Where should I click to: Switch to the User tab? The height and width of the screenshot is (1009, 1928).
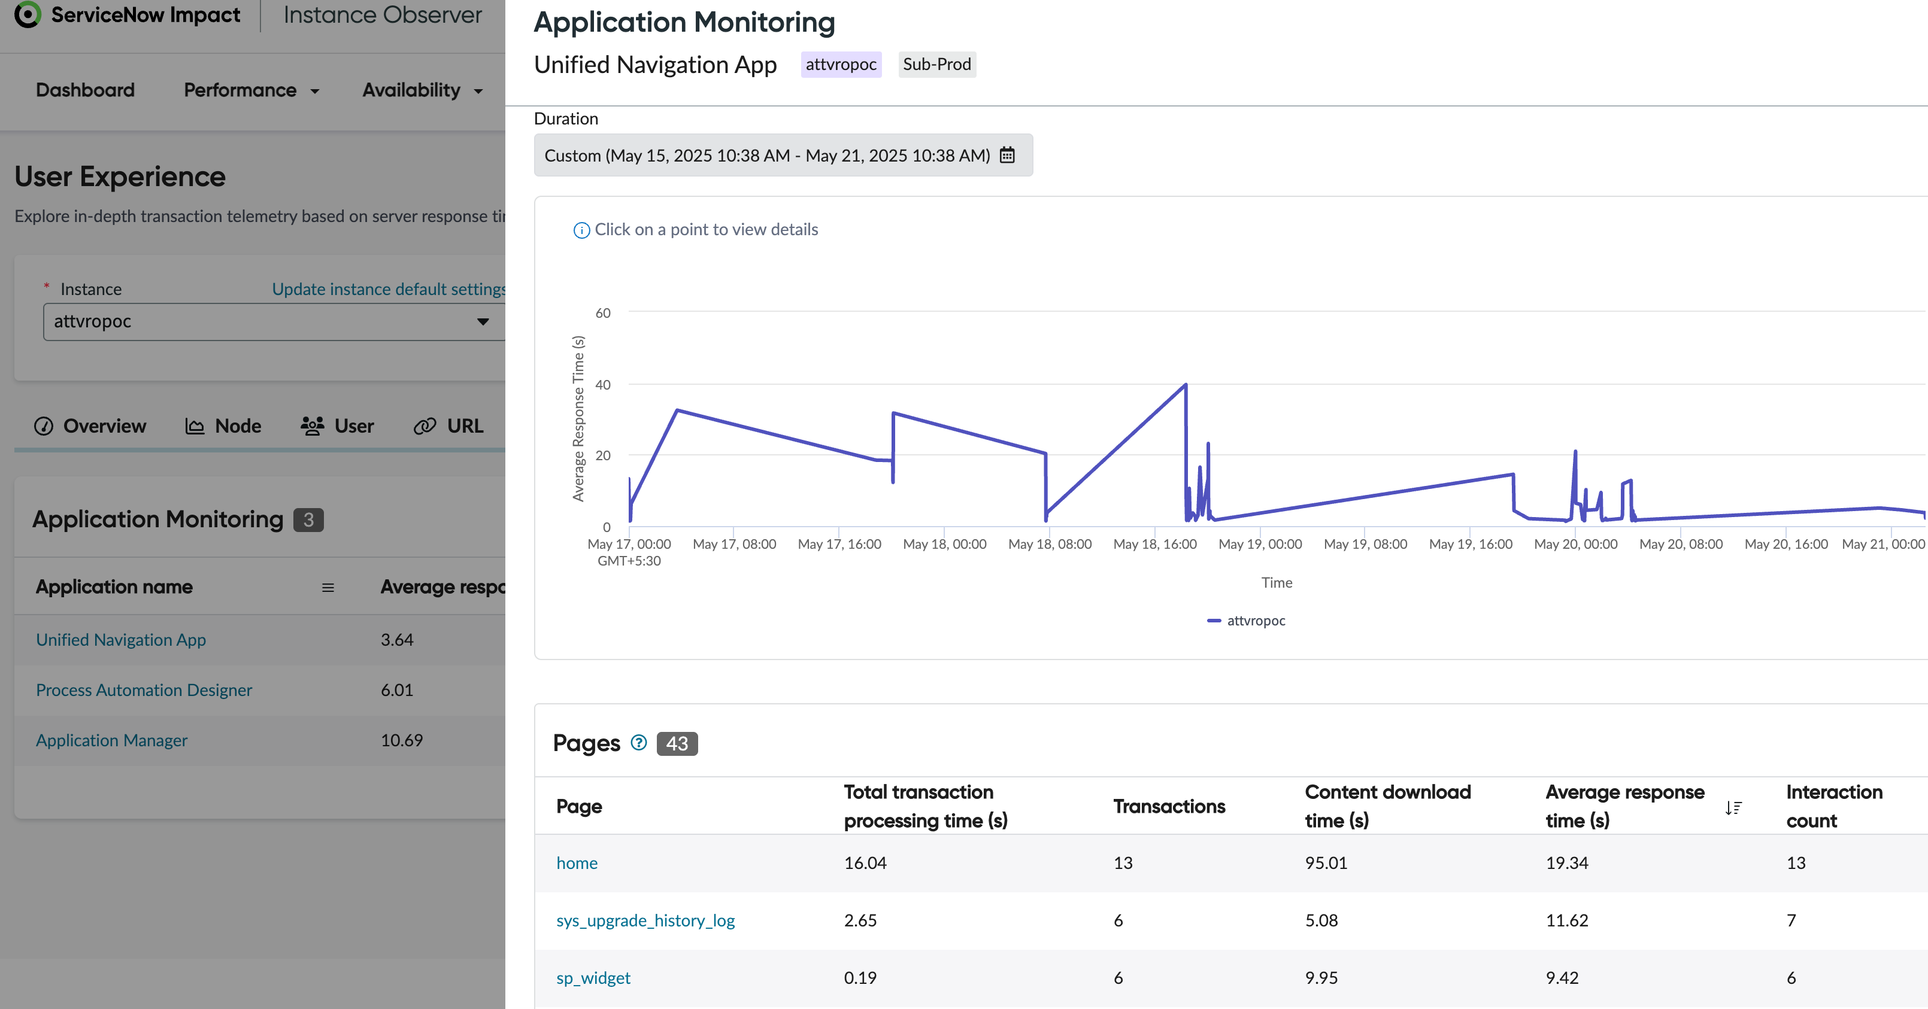tap(337, 426)
